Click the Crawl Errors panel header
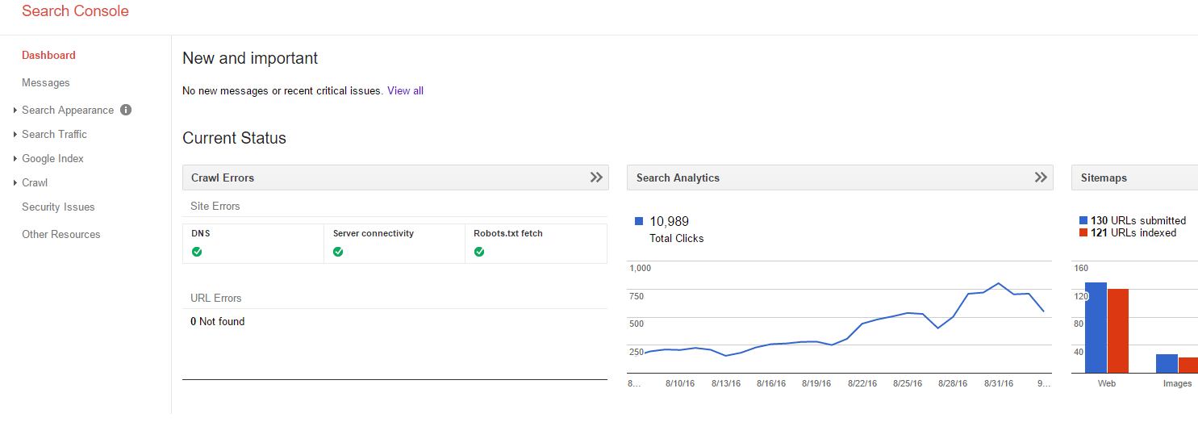The width and height of the screenshot is (1198, 422). pos(395,178)
